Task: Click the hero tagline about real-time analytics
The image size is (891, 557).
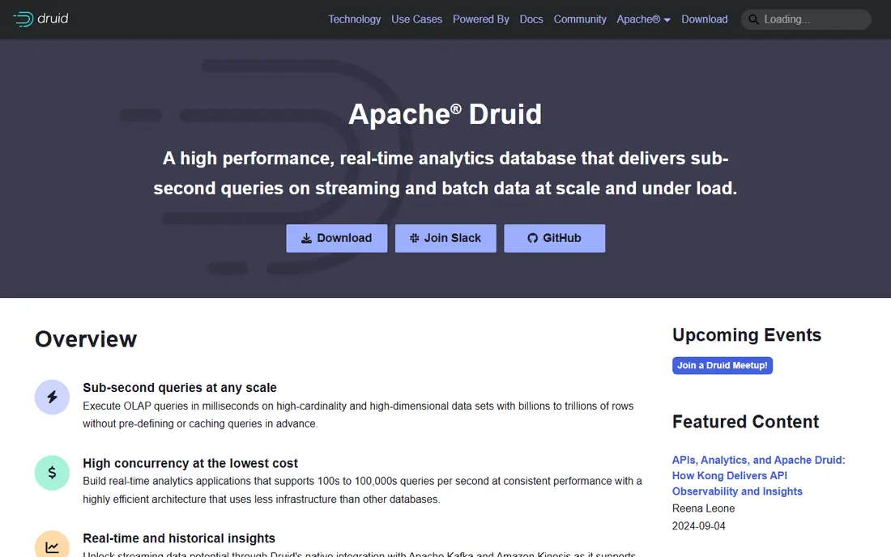Action: [x=445, y=173]
